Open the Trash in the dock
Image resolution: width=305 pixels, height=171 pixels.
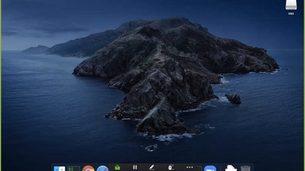pyautogui.click(x=245, y=168)
